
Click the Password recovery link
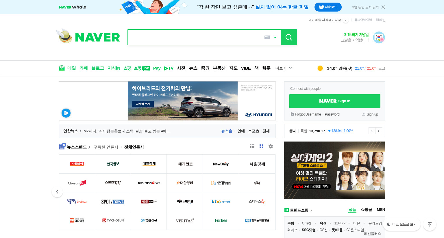tap(332, 114)
